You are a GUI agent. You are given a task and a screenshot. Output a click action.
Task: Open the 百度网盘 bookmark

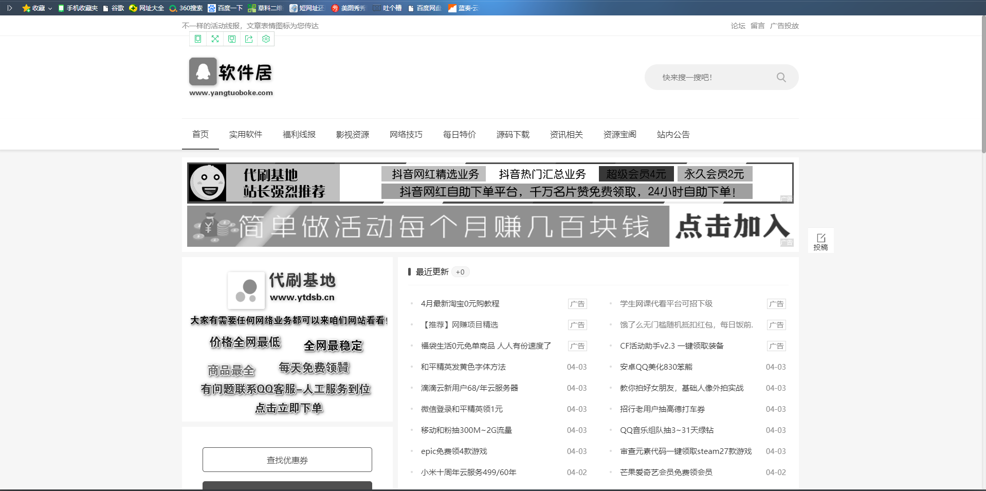425,8
